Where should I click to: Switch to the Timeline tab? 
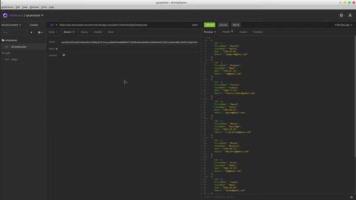click(x=258, y=32)
